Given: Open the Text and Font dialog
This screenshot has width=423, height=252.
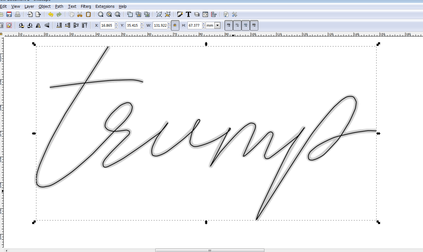Looking at the screenshot, I should [188, 14].
